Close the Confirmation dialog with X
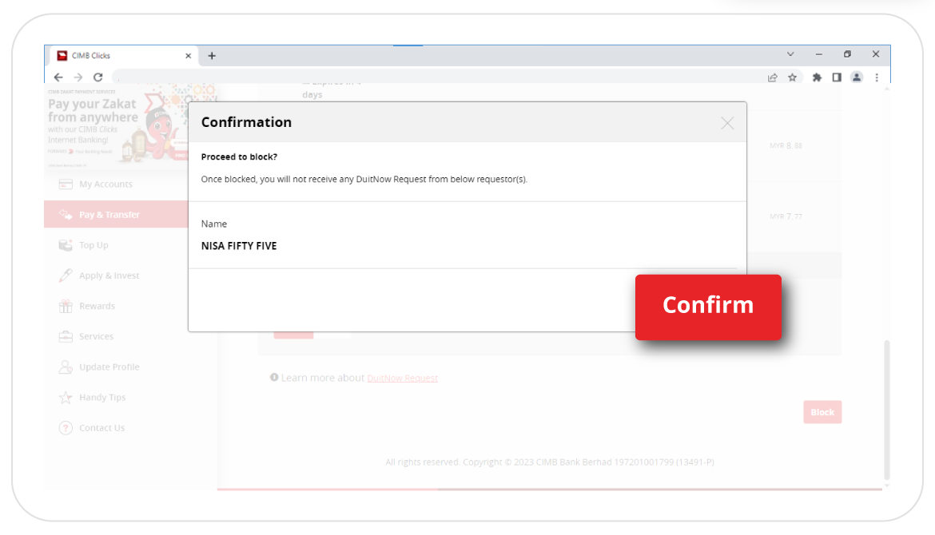 (726, 123)
